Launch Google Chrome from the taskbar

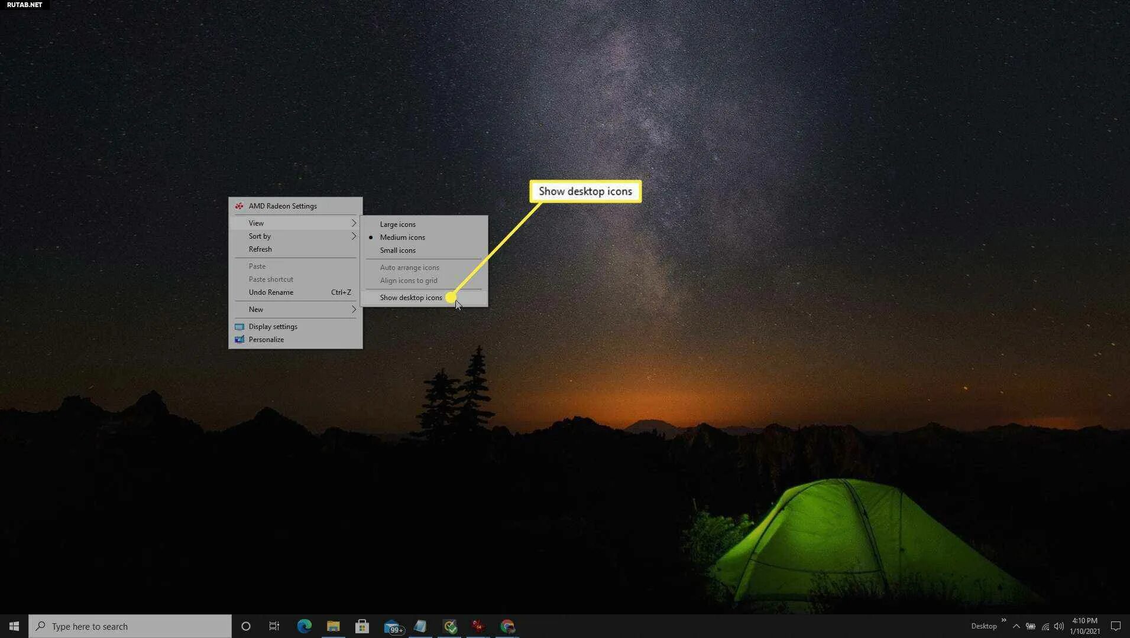click(507, 626)
